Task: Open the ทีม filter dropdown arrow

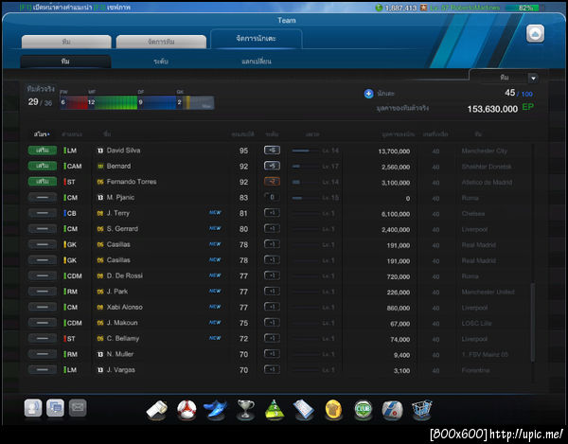Action: click(x=533, y=78)
